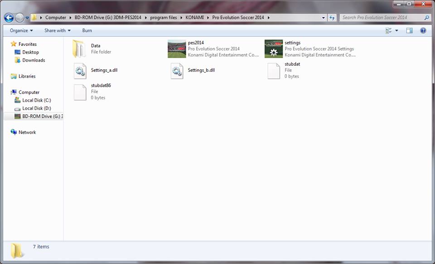Select the KONAMI breadcrumb
435x264 pixels.
(x=194, y=18)
